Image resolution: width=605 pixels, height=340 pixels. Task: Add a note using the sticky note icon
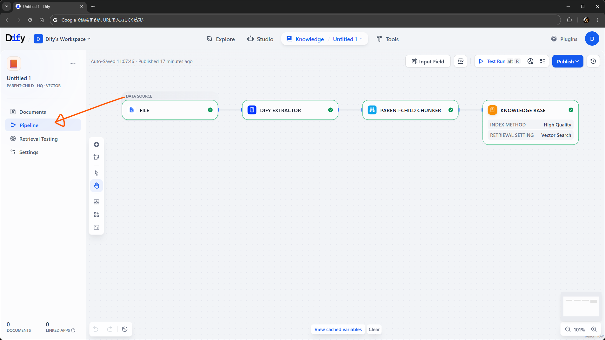(96, 157)
